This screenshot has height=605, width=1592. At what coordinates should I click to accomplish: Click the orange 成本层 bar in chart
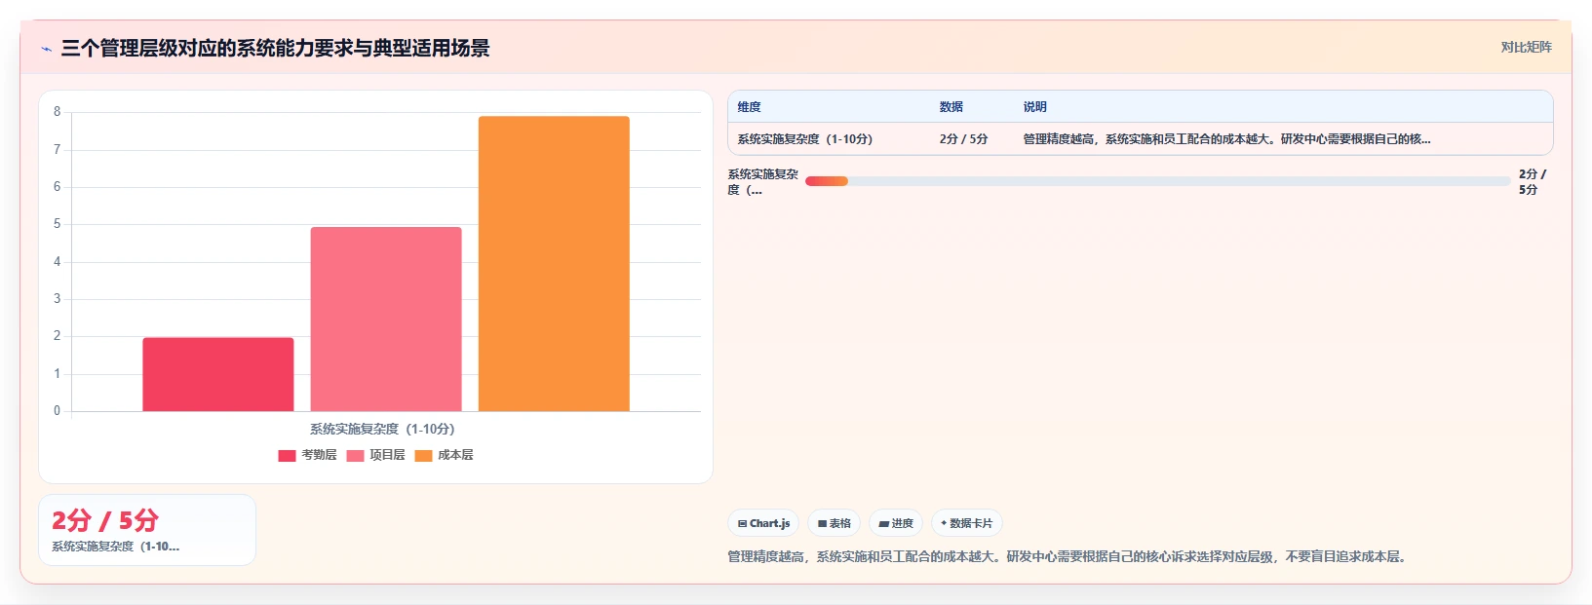click(554, 263)
